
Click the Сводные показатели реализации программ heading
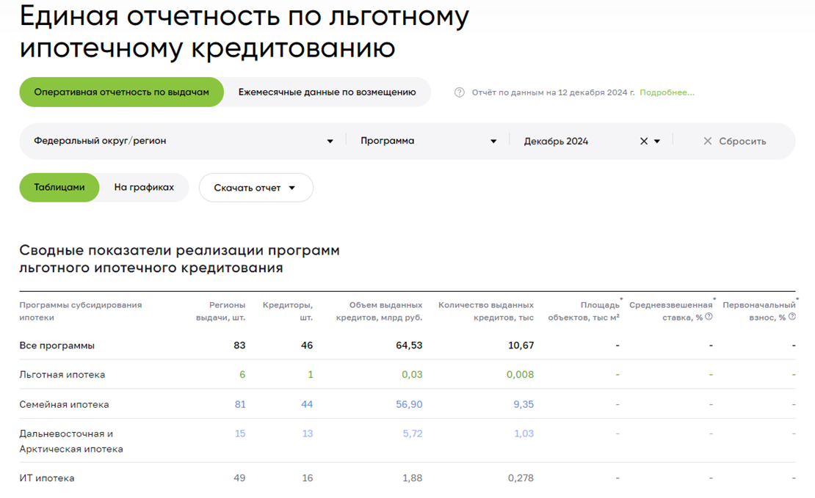[x=179, y=259]
